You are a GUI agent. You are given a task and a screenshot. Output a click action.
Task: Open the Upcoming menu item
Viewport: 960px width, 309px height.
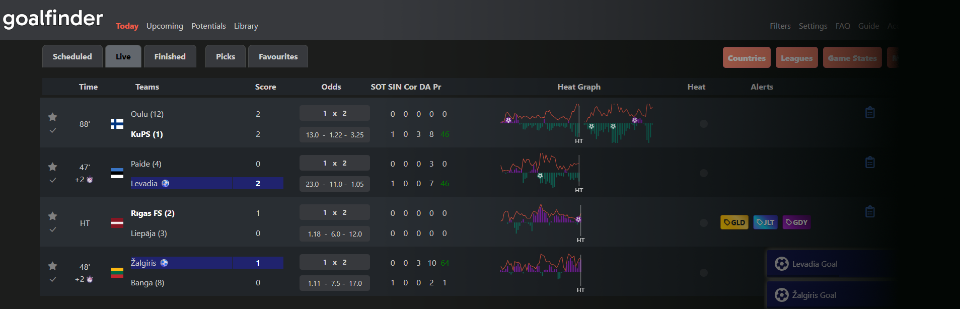(165, 26)
